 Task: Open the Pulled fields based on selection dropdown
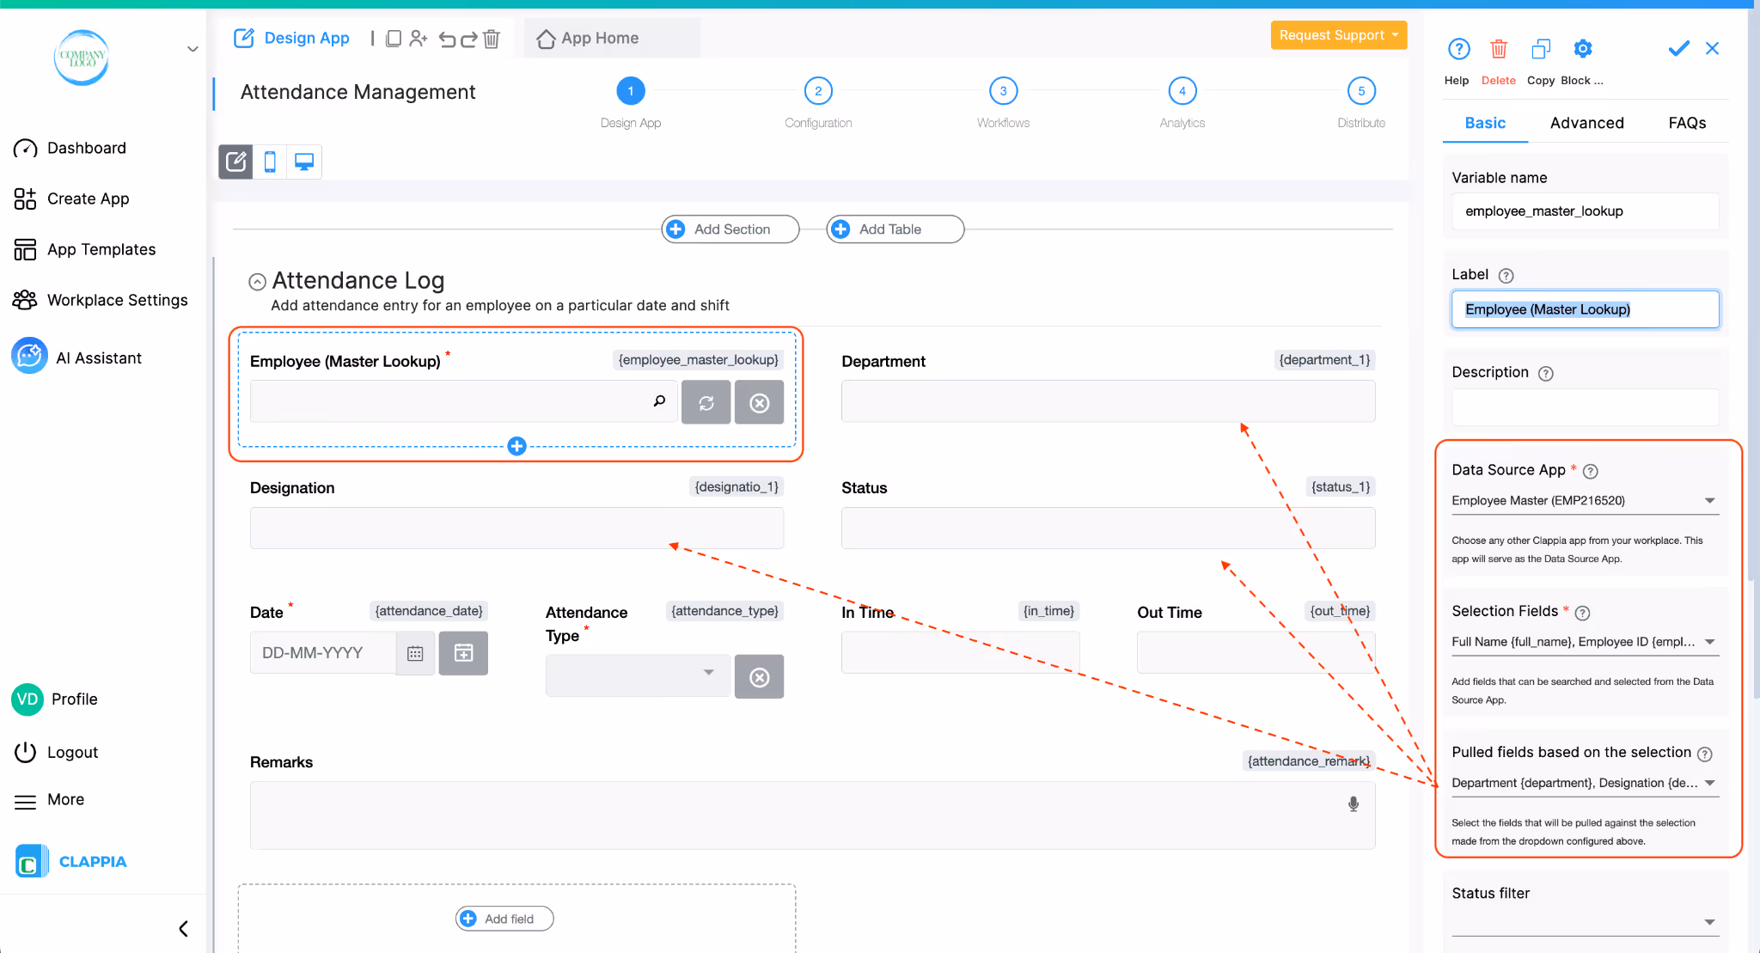coord(1710,783)
